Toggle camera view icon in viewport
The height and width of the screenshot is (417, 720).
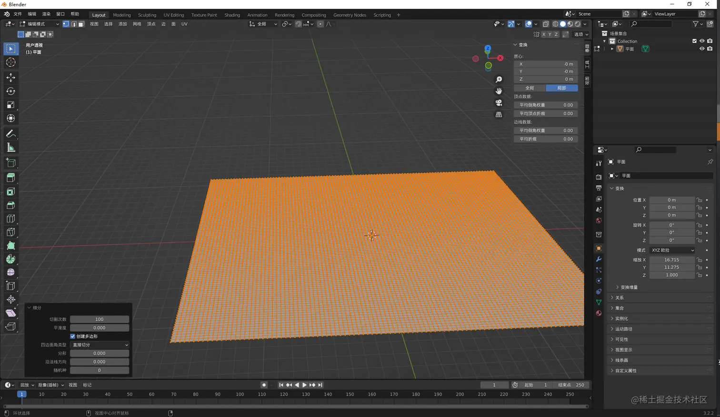(x=499, y=103)
